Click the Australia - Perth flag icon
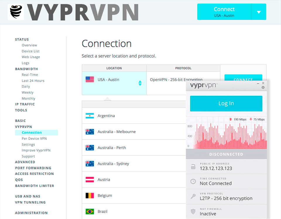This screenshot has width=281, height=219. (x=90, y=147)
